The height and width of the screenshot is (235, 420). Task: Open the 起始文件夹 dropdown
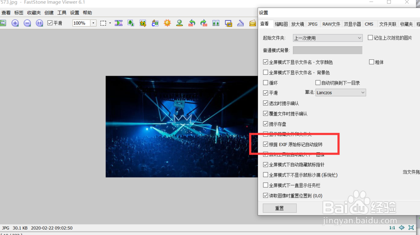(328, 38)
